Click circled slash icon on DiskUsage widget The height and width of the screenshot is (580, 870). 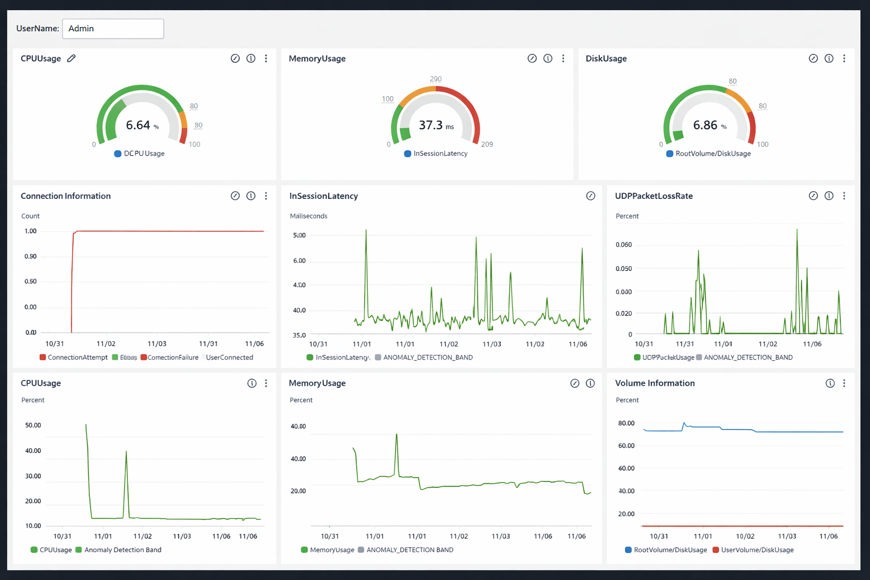click(x=813, y=58)
